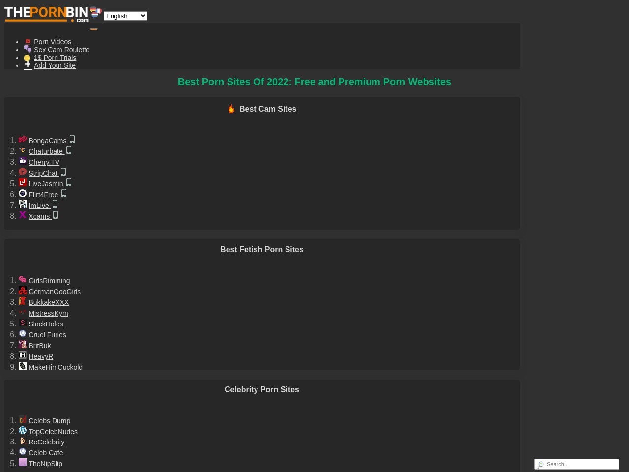Image resolution: width=629 pixels, height=472 pixels.
Task: Click the ThePornBin.com logo
Action: point(47,14)
